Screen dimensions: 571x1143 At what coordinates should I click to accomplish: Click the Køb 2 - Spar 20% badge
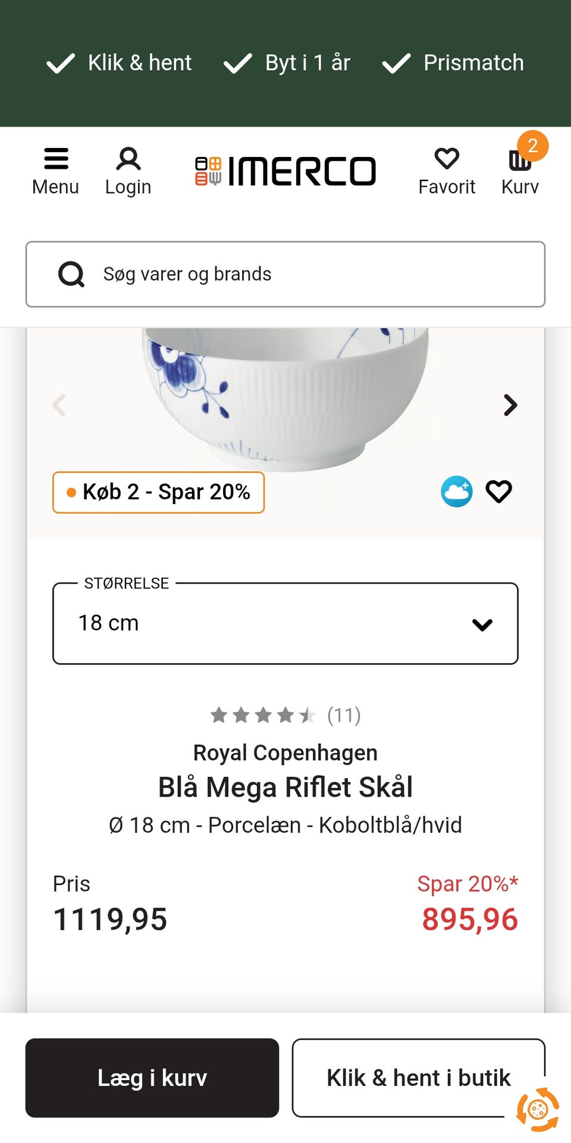(x=158, y=492)
